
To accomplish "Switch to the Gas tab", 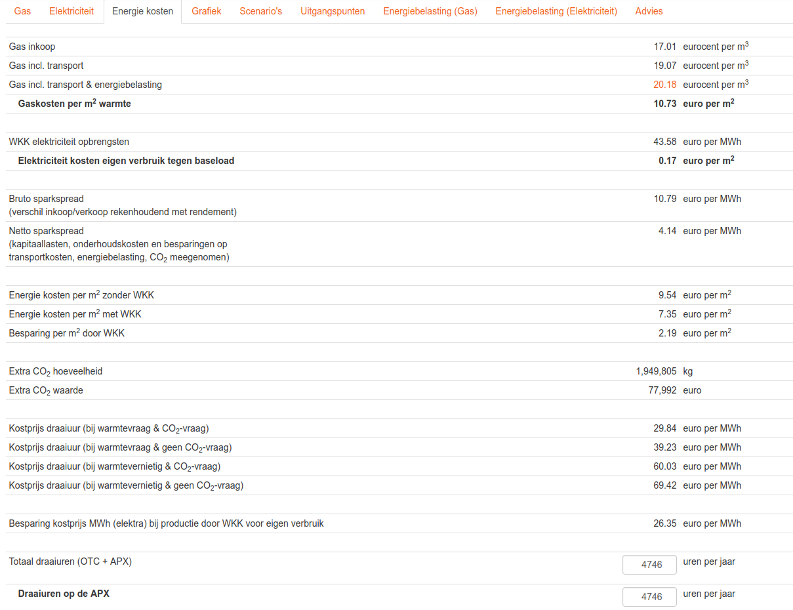I will coord(22,11).
